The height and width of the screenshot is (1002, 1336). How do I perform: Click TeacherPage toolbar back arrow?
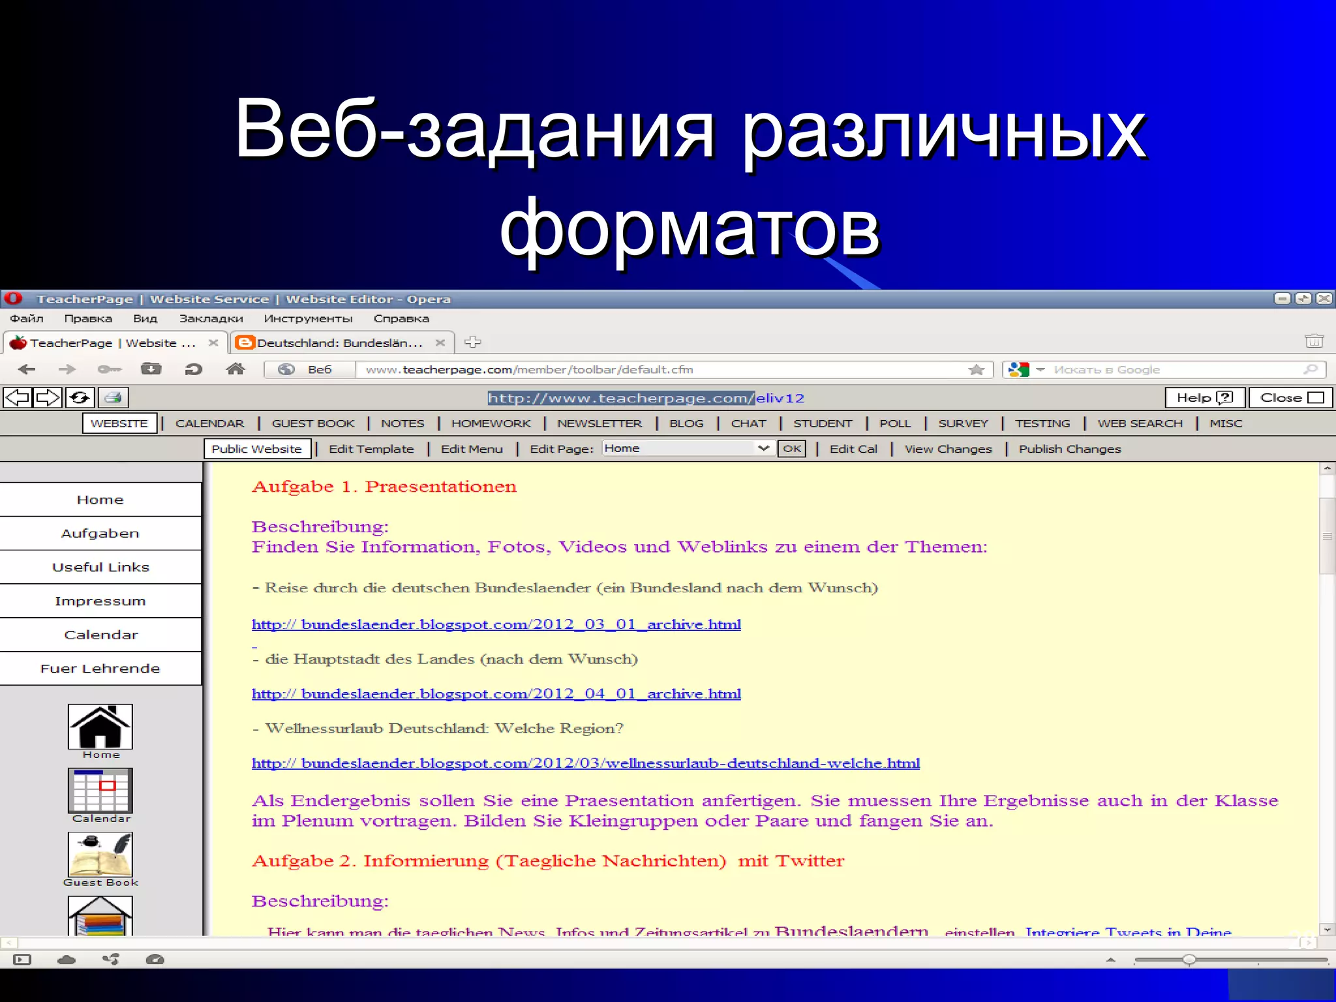(x=18, y=397)
